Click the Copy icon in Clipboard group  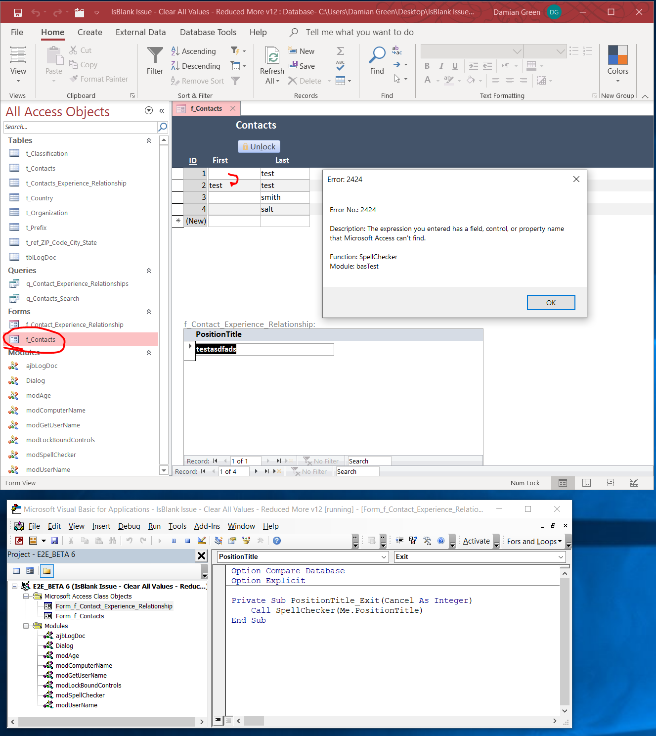74,64
